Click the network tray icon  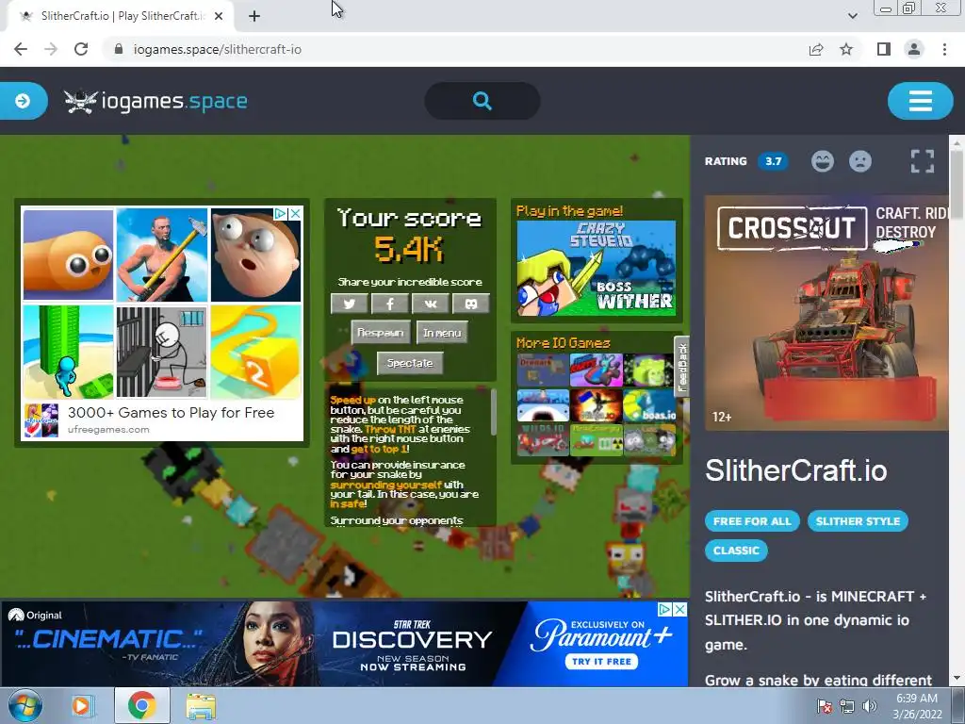[x=847, y=706]
